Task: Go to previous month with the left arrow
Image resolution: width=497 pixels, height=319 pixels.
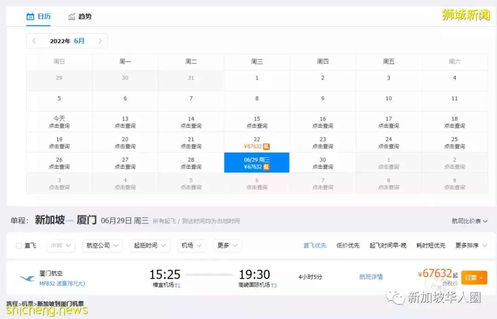Action: point(34,40)
